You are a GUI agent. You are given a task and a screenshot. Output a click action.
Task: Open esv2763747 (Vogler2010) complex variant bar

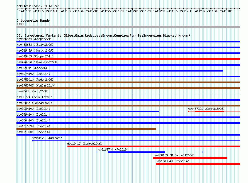[128, 88]
